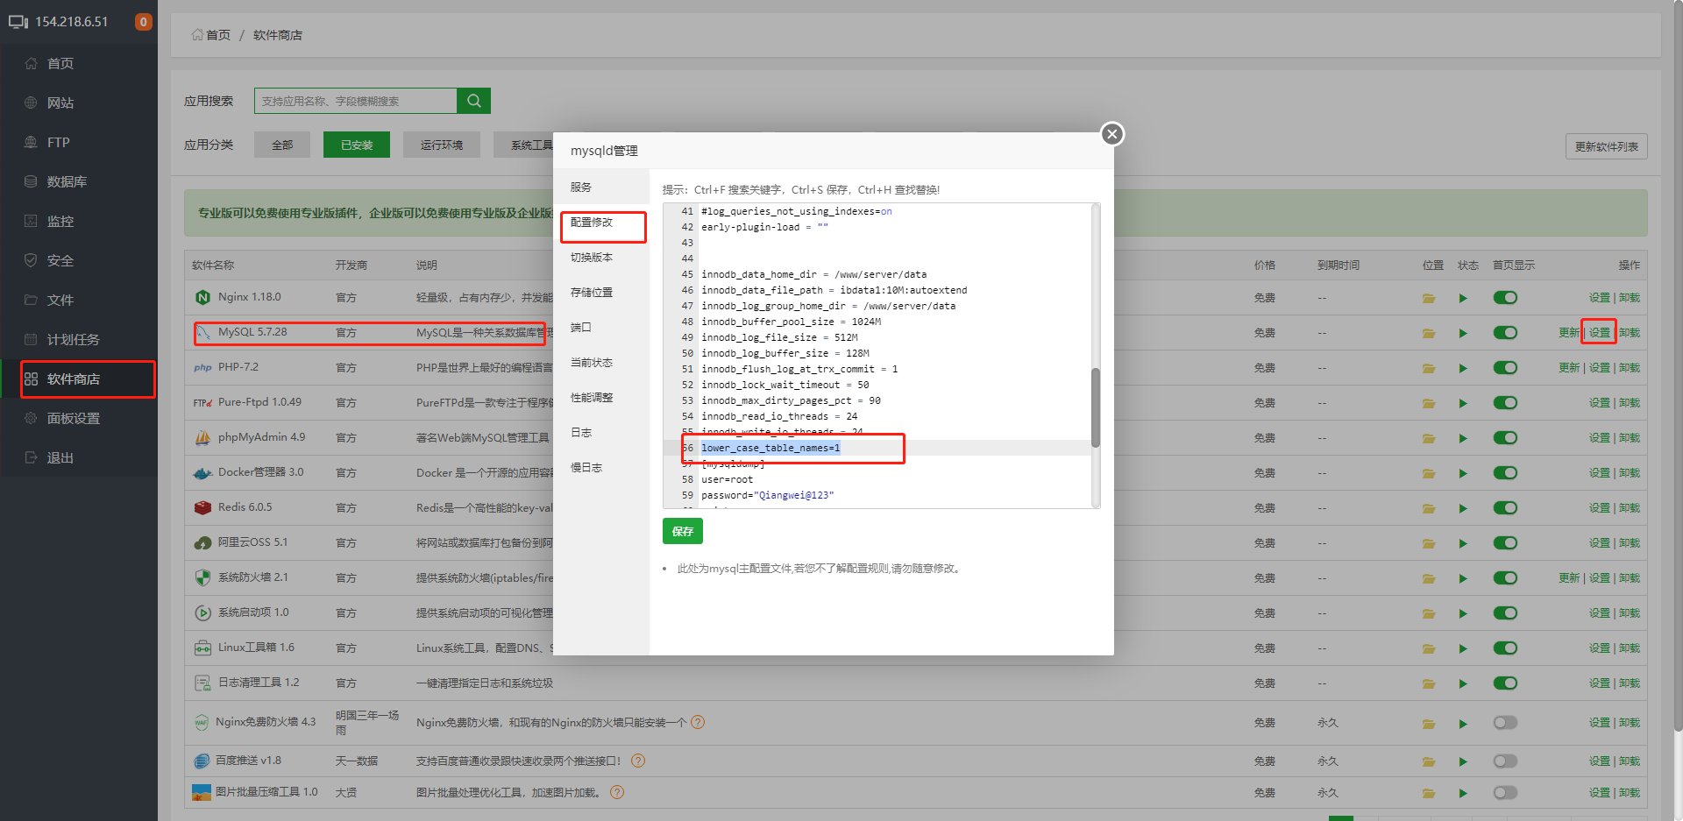Click 更新 link for 系统防火墙 2.1

(x=1569, y=578)
